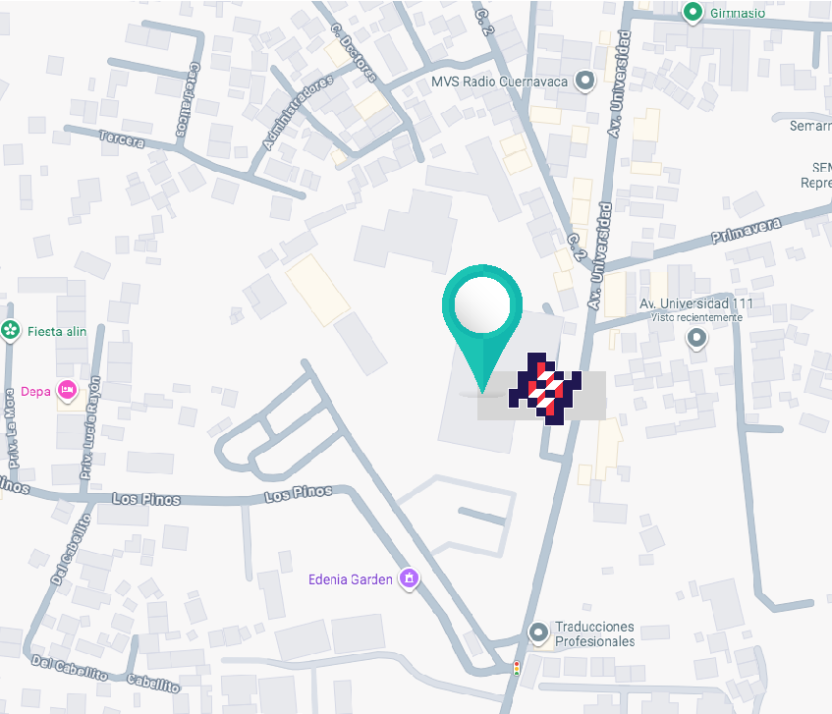Screen dimensions: 832x714
Task: Click the pink Depa hotel bed icon
Action: tap(67, 391)
